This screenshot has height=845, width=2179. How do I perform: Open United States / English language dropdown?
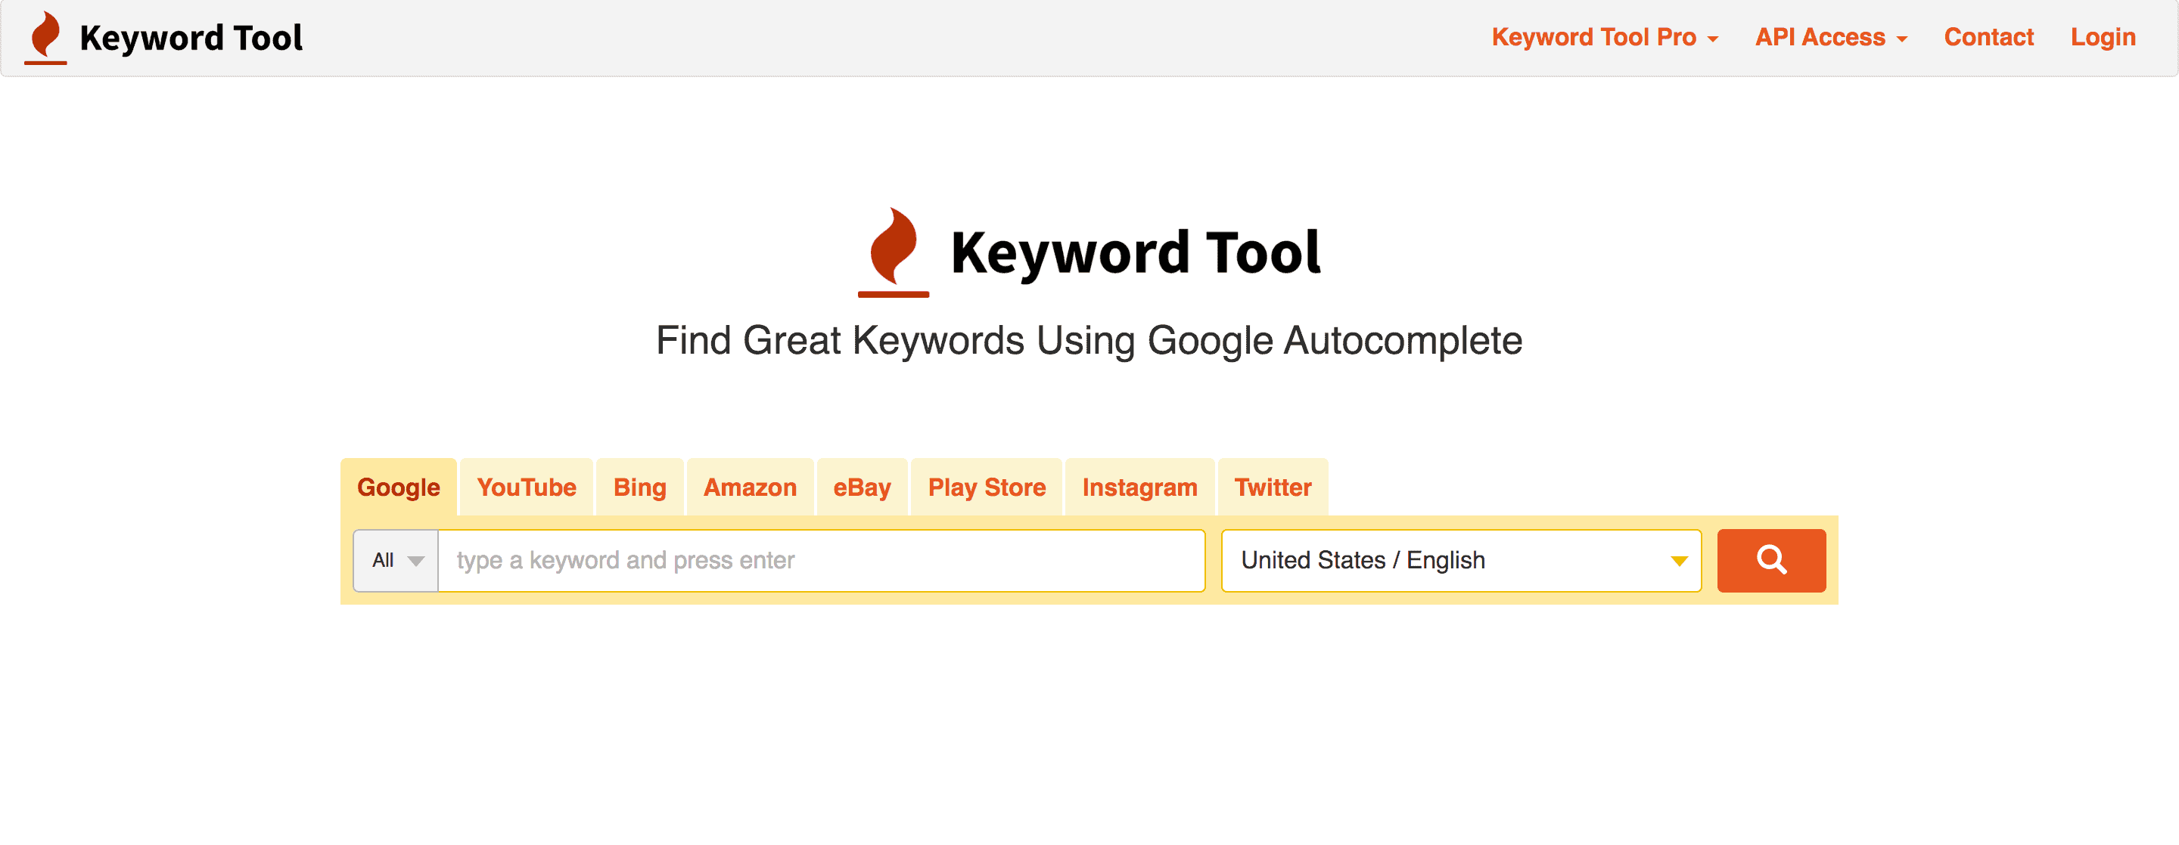(1460, 560)
